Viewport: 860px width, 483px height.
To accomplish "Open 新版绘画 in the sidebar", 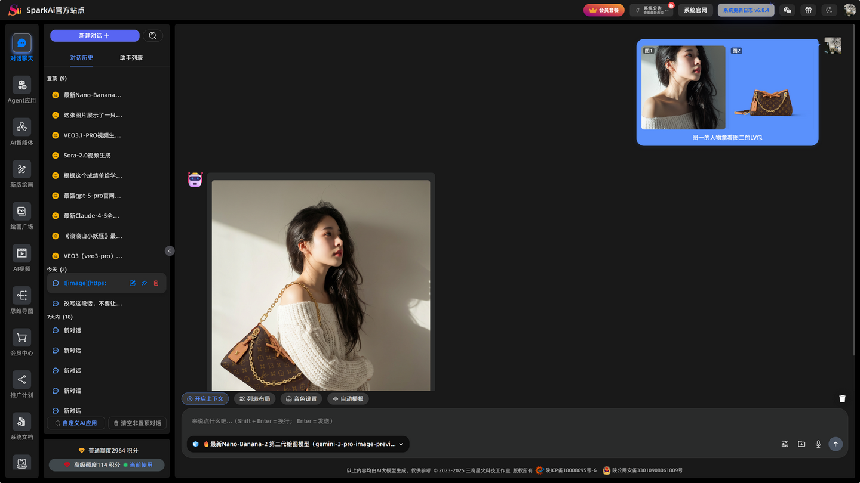I will (x=21, y=174).
